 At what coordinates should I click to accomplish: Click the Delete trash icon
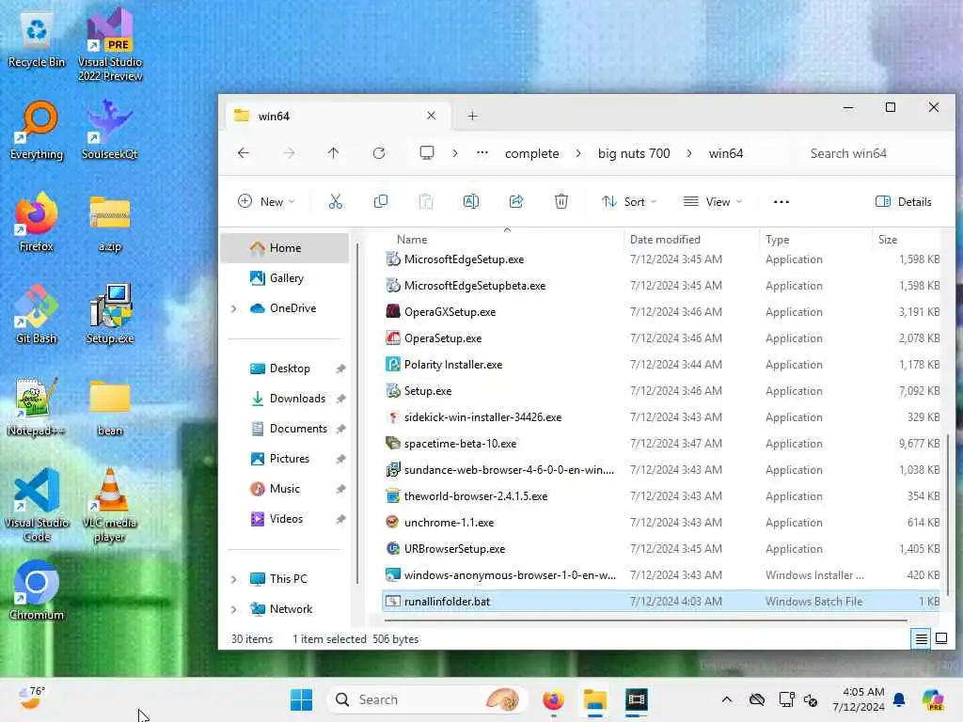(560, 201)
